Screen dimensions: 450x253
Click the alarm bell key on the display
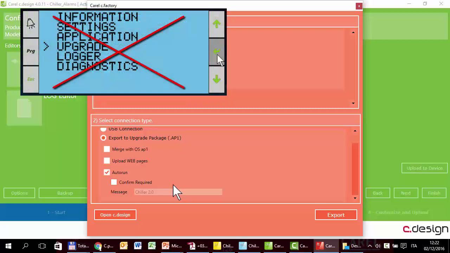coord(31,24)
